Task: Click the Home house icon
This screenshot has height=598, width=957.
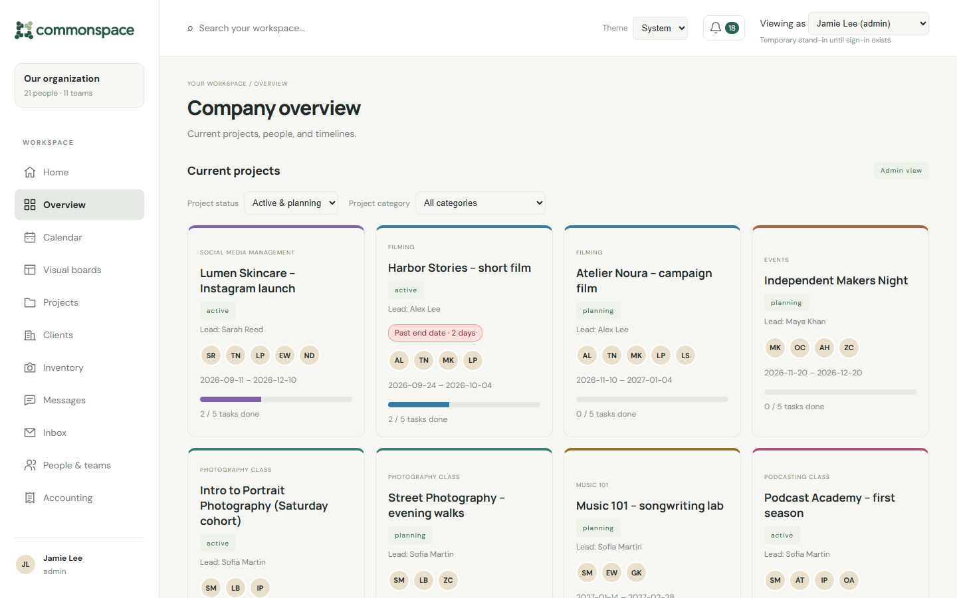Action: pyautogui.click(x=30, y=172)
